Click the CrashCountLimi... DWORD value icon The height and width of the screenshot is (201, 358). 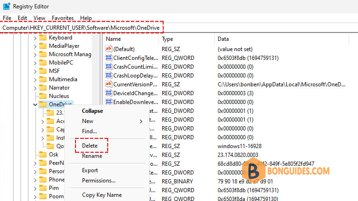(x=109, y=66)
